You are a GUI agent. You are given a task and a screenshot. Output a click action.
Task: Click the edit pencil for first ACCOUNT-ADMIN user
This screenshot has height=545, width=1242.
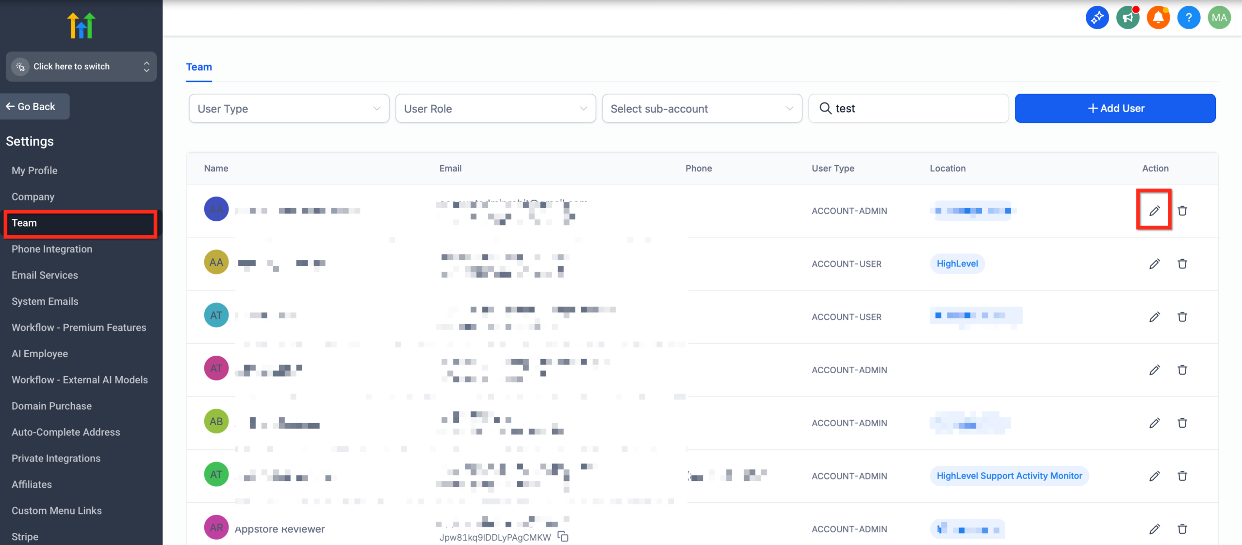pos(1154,211)
